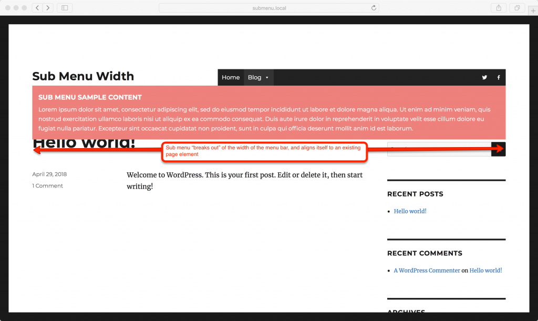Viewport: 538px width, 321px height.
Task: Select Blog in the navigation menu
Action: (255, 77)
